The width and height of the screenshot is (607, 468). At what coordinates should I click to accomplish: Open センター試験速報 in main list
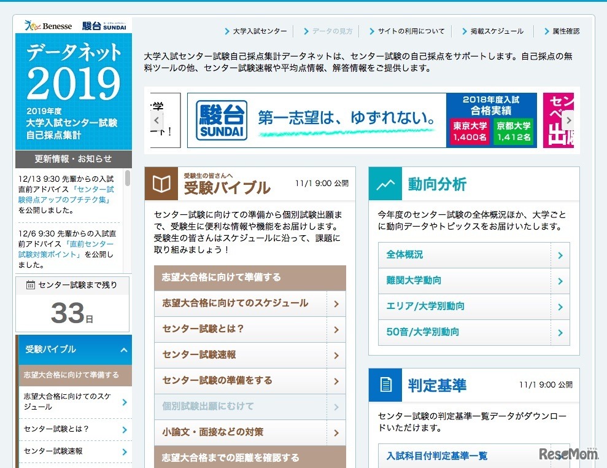pos(199,354)
